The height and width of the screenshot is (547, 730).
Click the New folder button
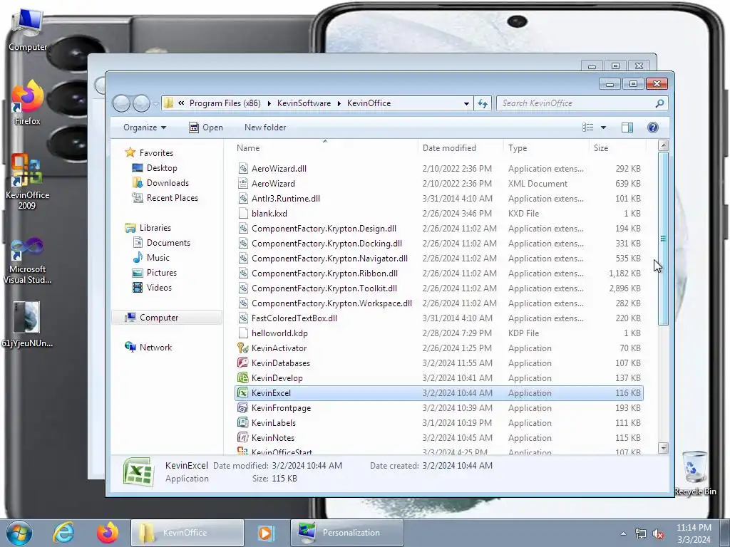pos(265,127)
